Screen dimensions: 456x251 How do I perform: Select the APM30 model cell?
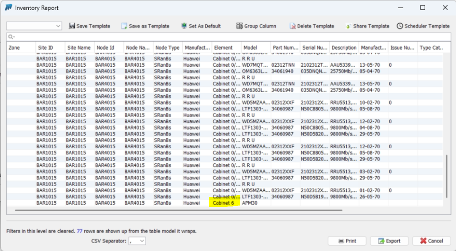coord(250,203)
